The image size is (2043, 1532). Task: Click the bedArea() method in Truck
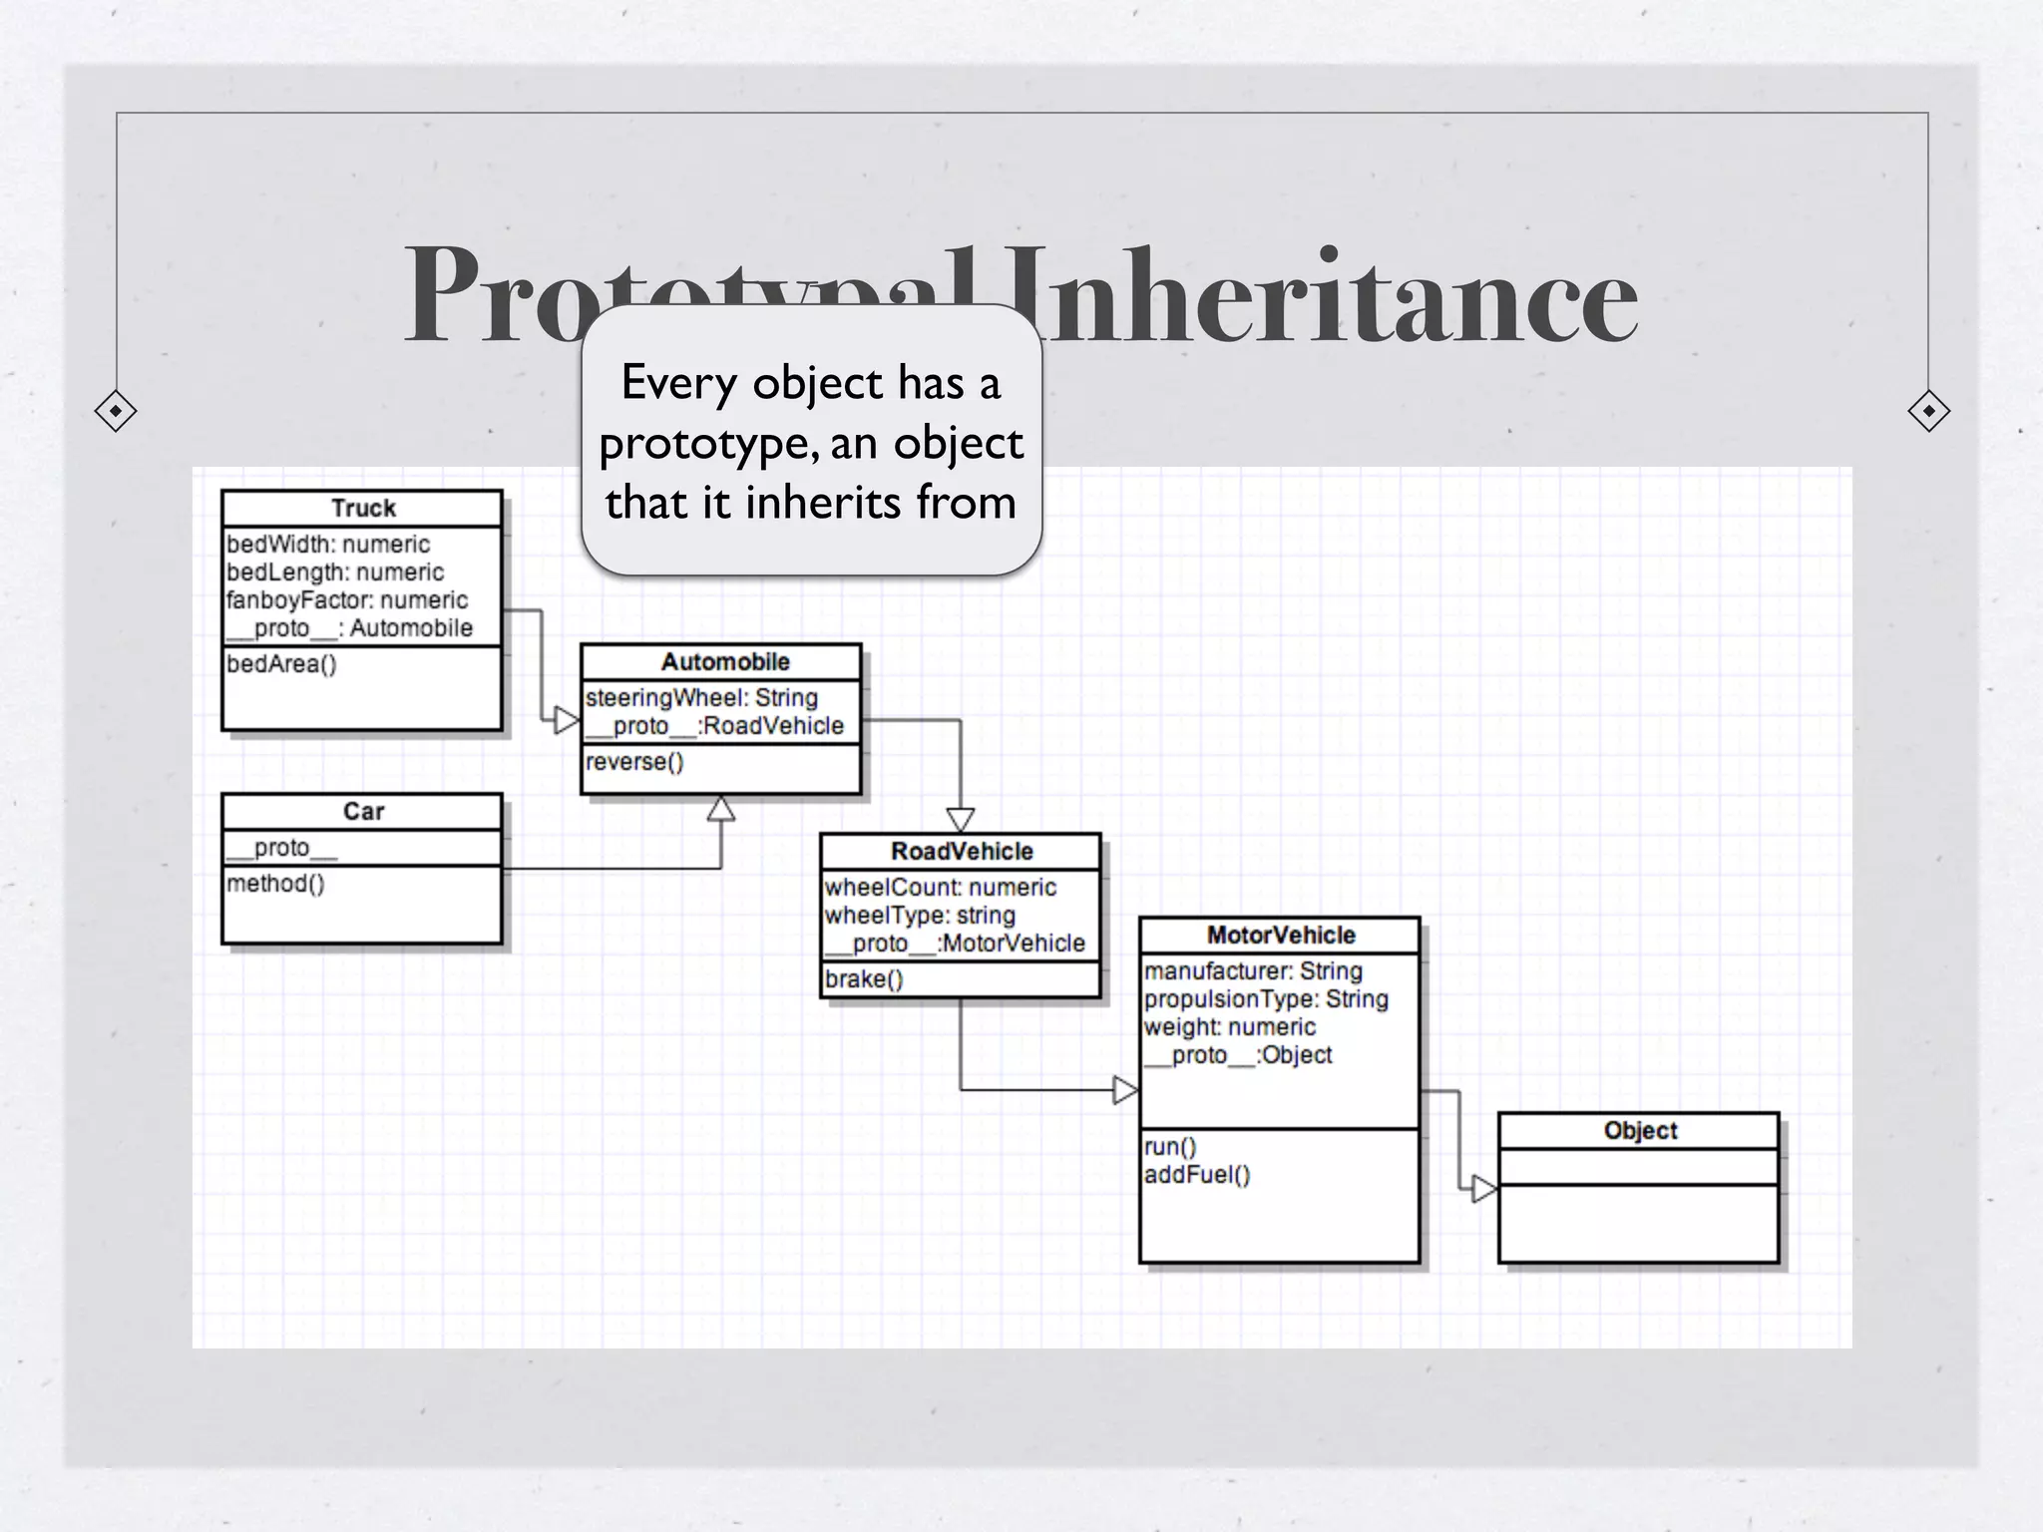[282, 664]
